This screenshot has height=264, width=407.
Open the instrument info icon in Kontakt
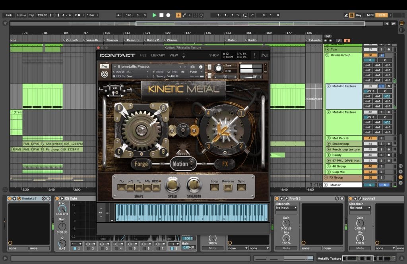(x=201, y=67)
